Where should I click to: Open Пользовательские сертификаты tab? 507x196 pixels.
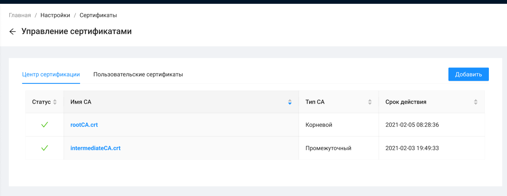(x=138, y=75)
